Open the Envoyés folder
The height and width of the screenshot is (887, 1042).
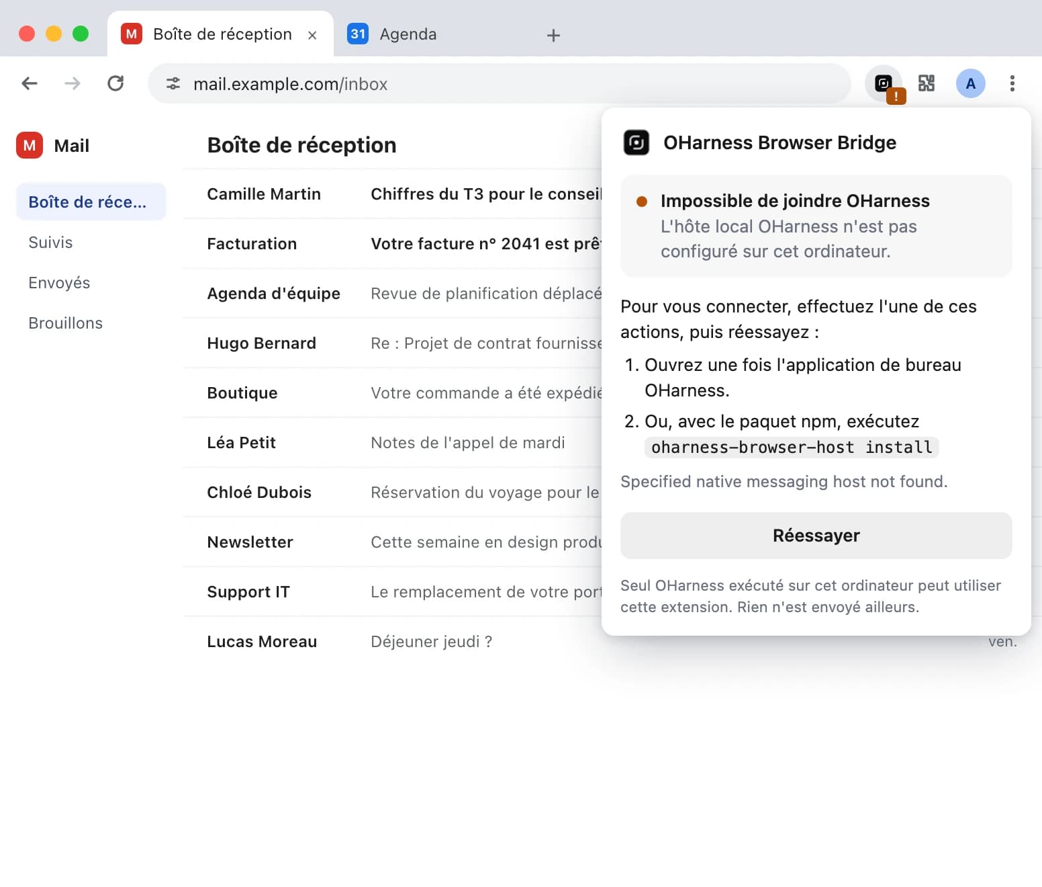[x=91, y=282]
